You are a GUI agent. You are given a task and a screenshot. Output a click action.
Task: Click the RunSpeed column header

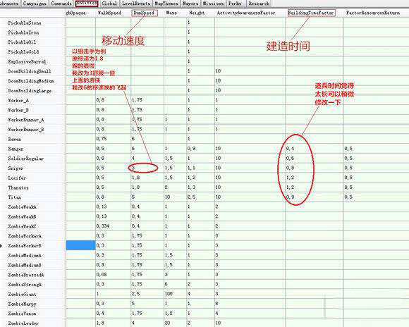(144, 13)
